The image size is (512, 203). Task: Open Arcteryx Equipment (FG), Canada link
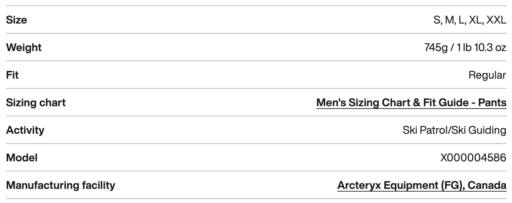[421, 185]
